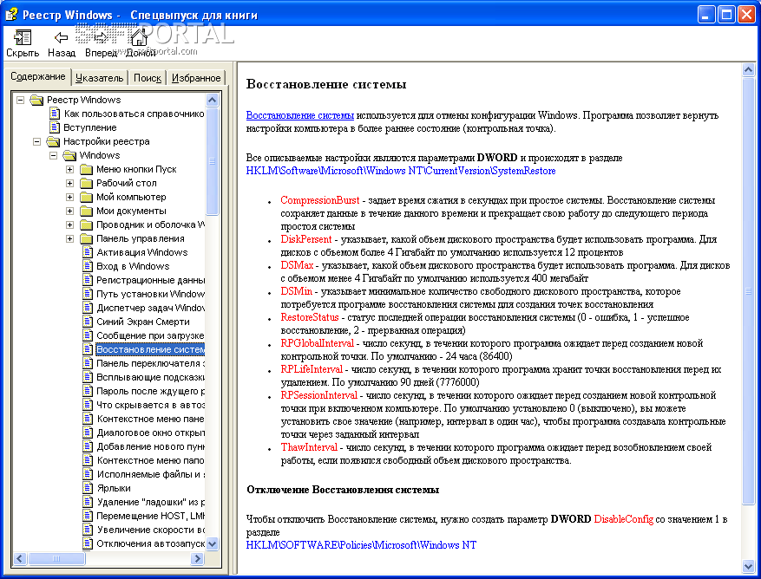Expand the Панель управления node
Viewport: 761px width, 579px height.
click(70, 238)
